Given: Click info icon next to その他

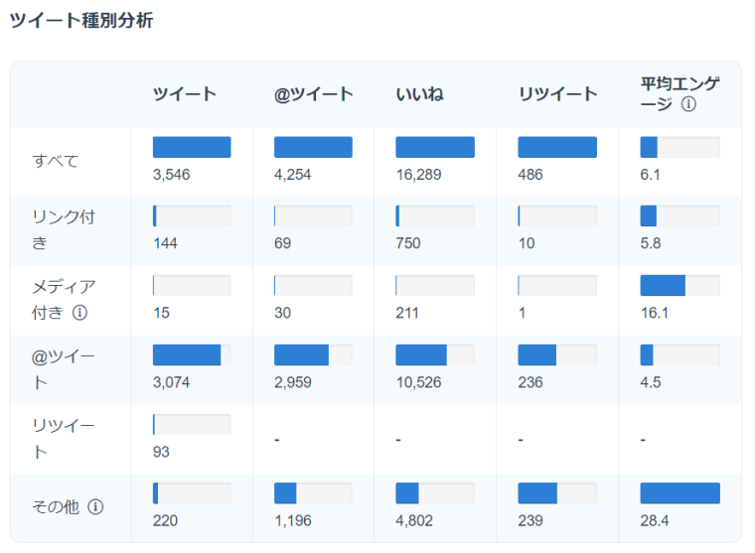Looking at the screenshot, I should (x=95, y=506).
